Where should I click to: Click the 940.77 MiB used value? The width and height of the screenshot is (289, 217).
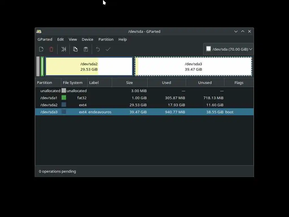coord(175,112)
